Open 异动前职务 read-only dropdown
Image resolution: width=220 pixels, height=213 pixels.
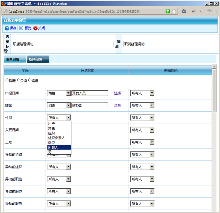(x=59, y=204)
